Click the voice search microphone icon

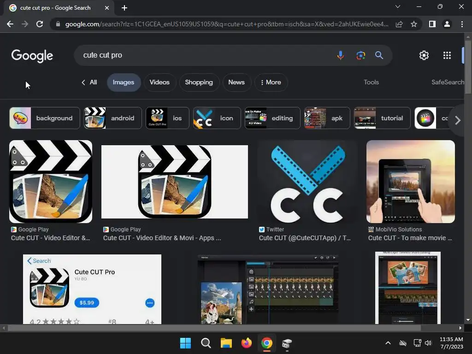[341, 55]
